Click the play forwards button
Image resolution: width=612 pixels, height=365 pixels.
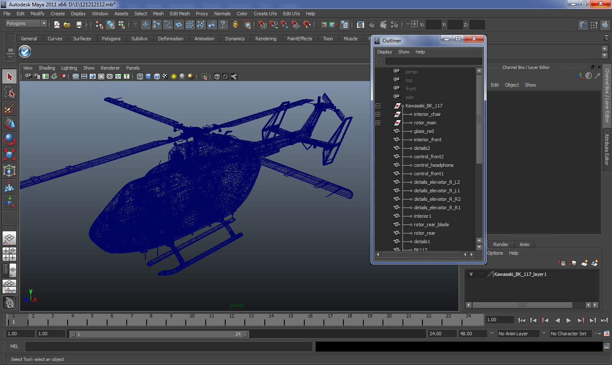point(569,320)
